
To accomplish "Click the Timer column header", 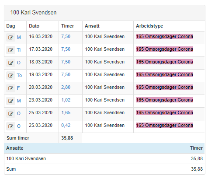I will point(67,26).
